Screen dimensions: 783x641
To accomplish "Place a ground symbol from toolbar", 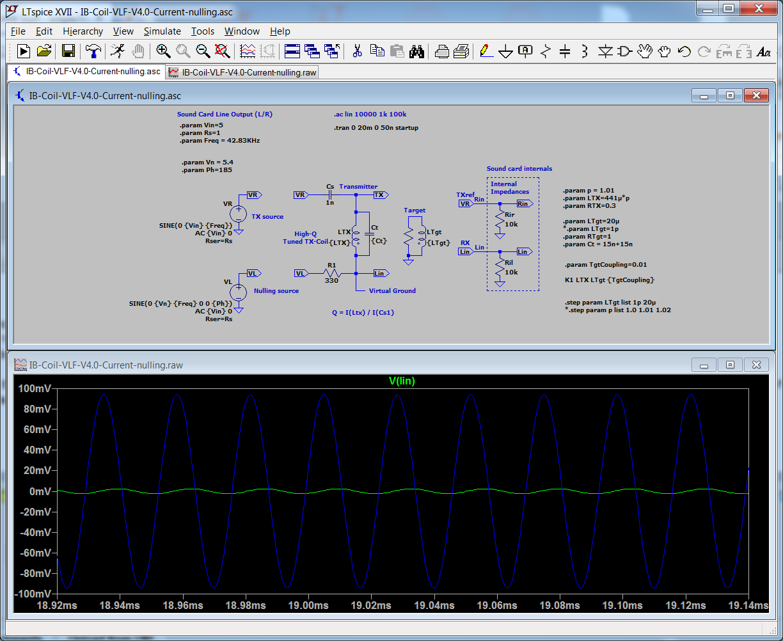I will pos(506,51).
